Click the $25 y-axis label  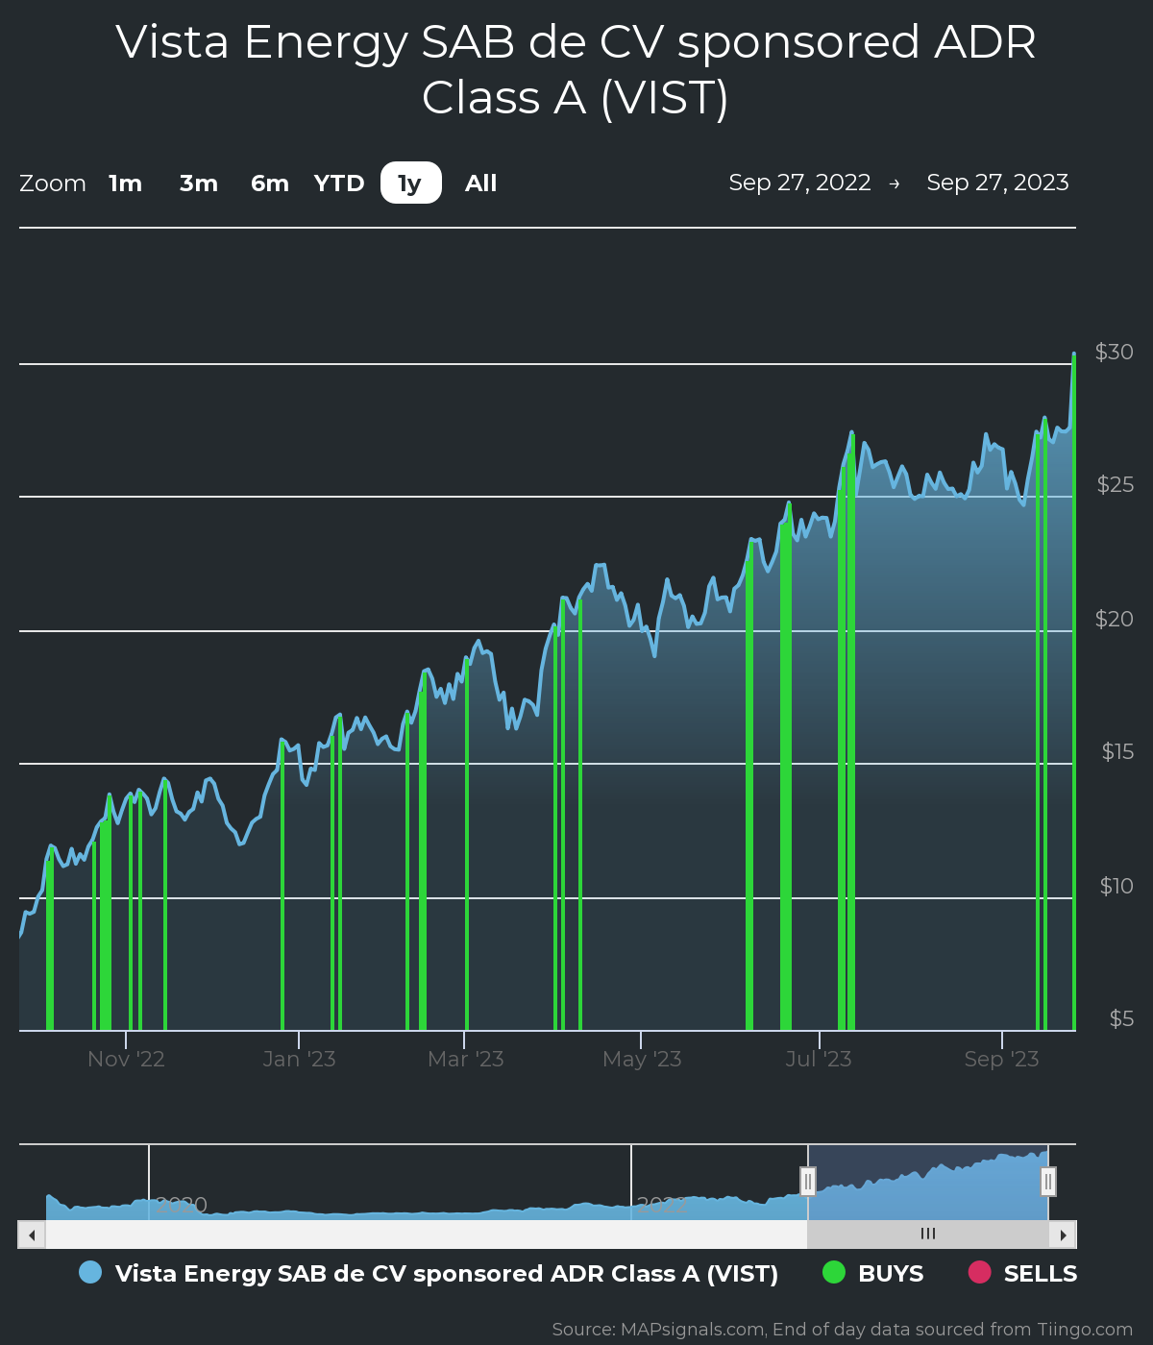[x=1116, y=484]
